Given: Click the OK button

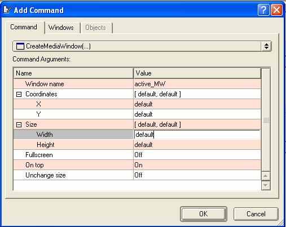Looking at the screenshot, I should tap(204, 214).
